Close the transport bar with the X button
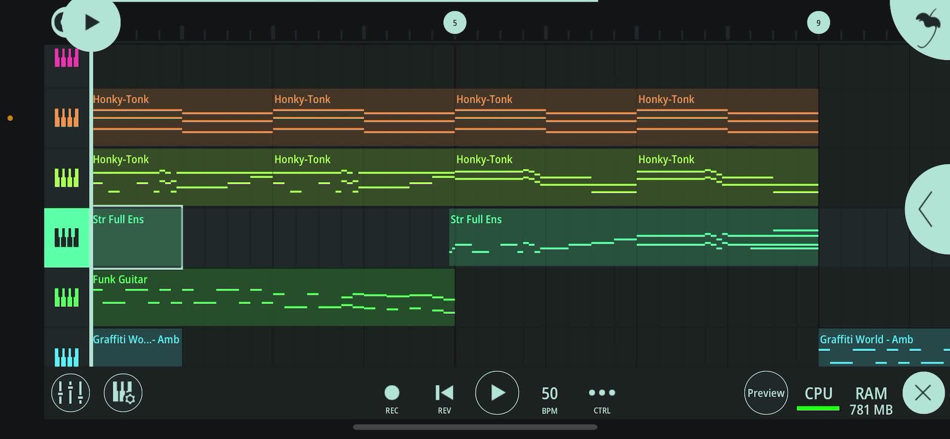This screenshot has width=950, height=439. tap(923, 393)
